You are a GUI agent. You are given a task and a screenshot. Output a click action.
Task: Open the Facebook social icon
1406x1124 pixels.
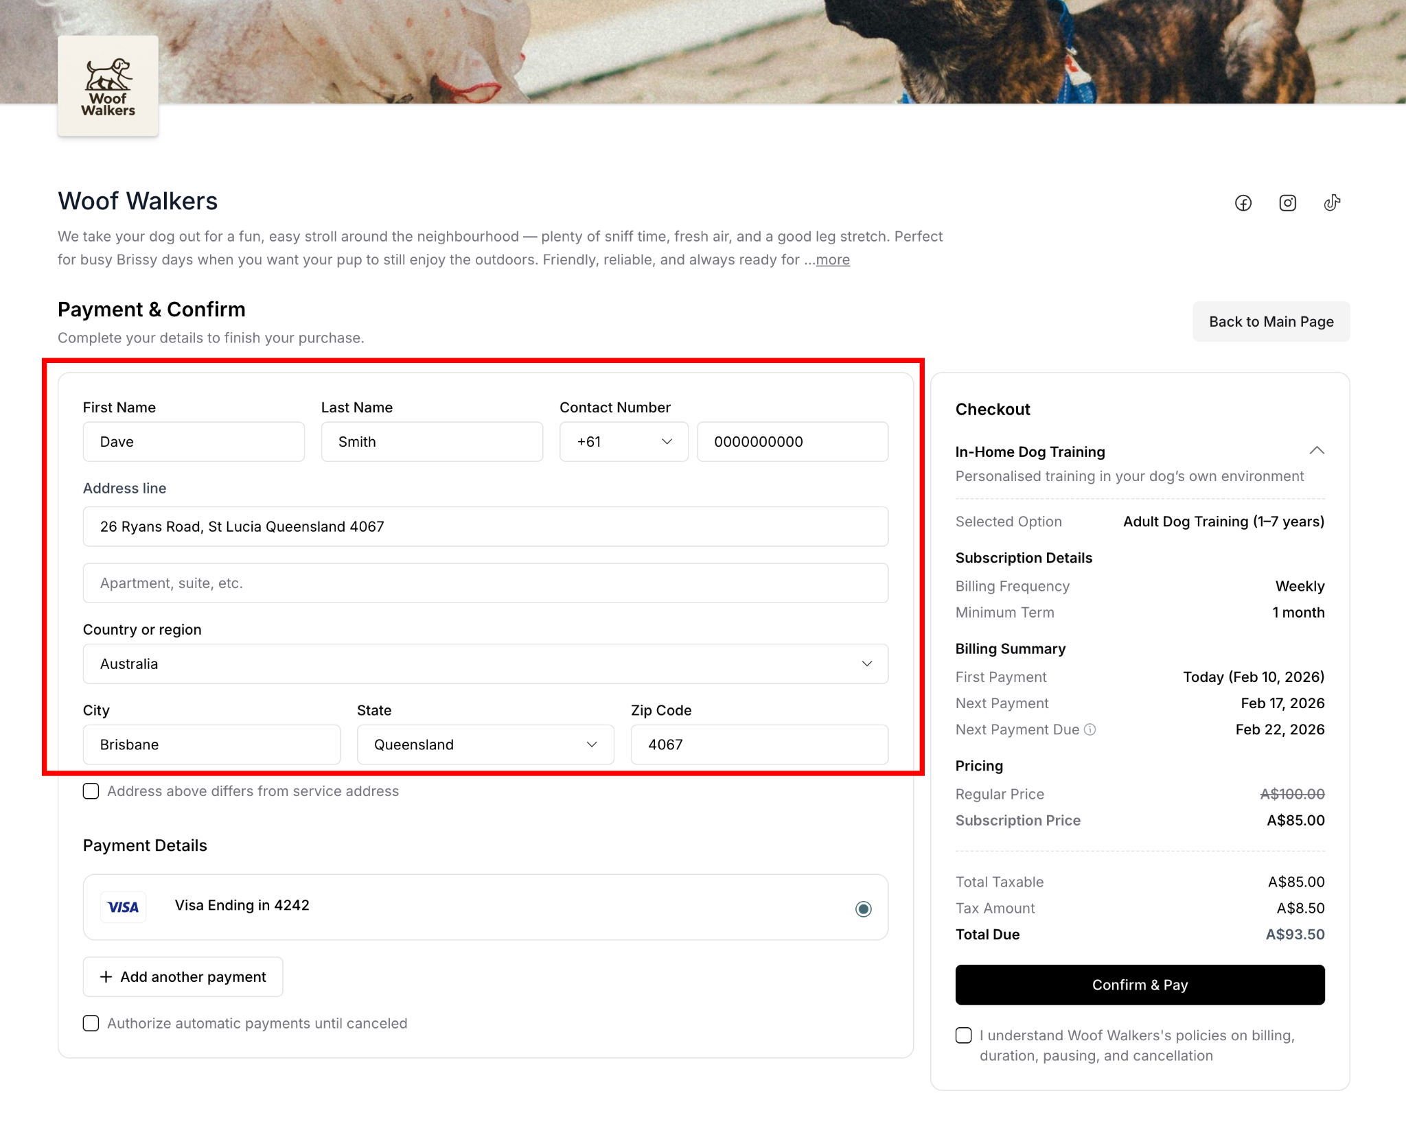point(1243,203)
